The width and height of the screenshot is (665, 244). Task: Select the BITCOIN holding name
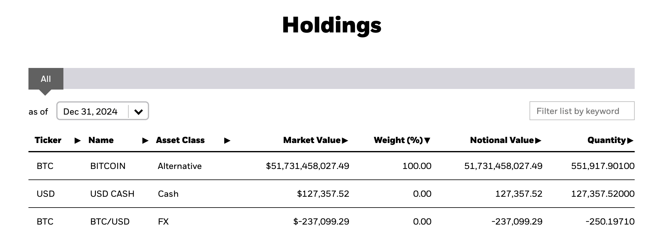tap(108, 166)
